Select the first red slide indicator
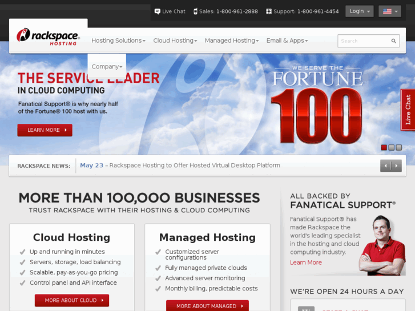The height and width of the screenshot is (311, 415). 384,147
